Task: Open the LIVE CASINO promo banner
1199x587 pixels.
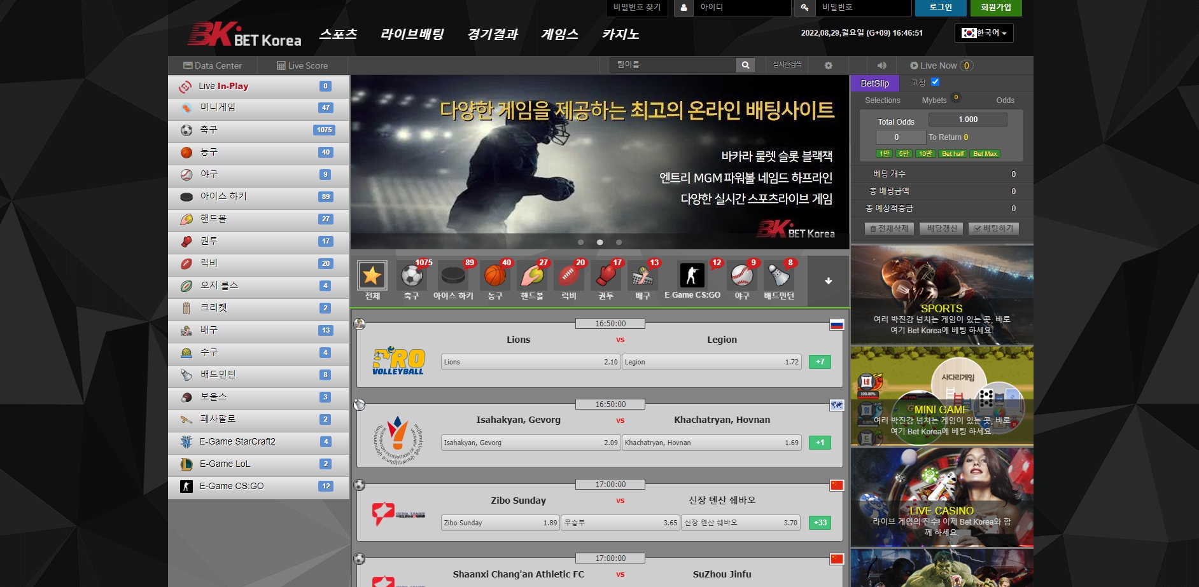Action: click(x=941, y=497)
